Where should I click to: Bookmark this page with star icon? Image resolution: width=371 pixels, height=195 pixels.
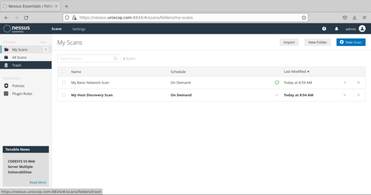(x=304, y=17)
